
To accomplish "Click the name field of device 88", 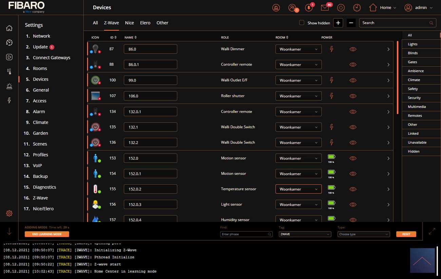I will tap(150, 64).
